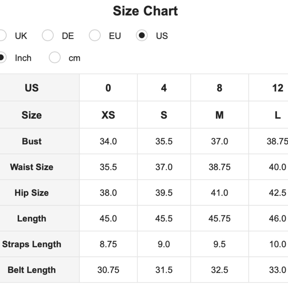The image size is (288, 288).
Task: Click the M length value 45.75
Action: 219,218
